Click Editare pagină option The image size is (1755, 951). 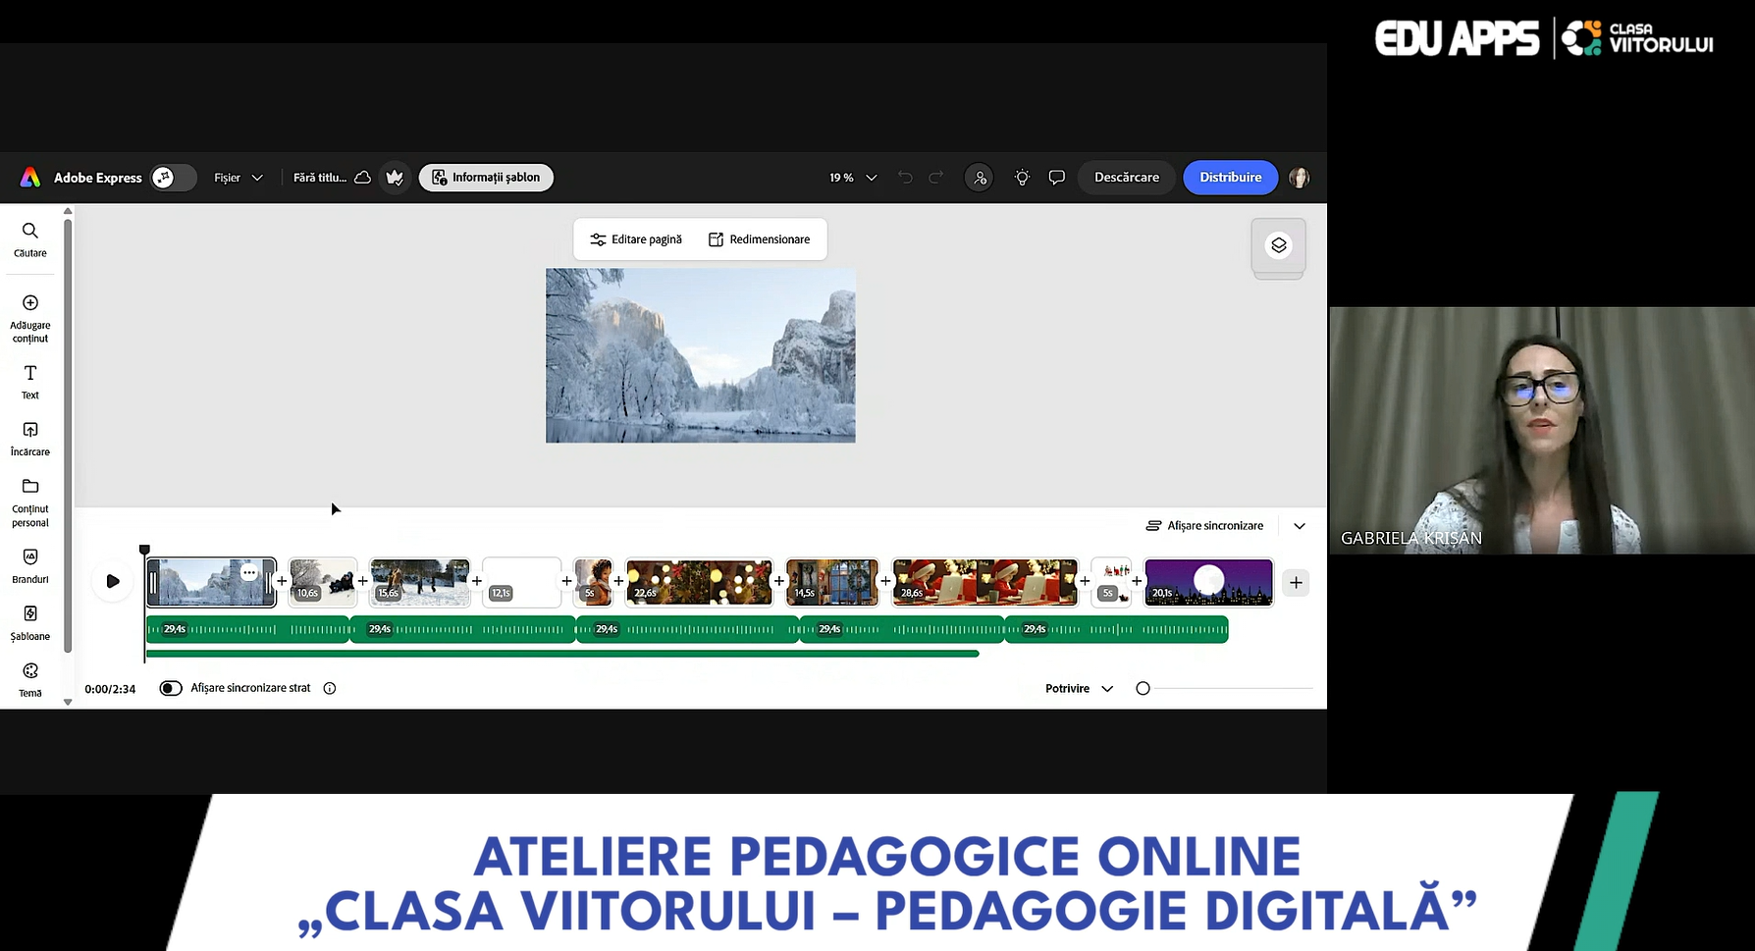tap(636, 239)
